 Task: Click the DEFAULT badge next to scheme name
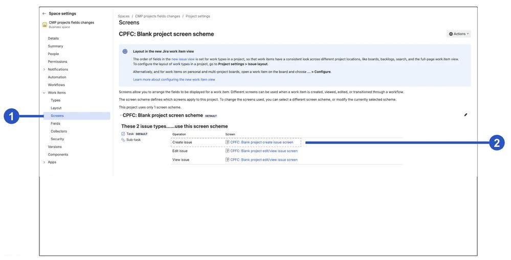click(x=211, y=116)
